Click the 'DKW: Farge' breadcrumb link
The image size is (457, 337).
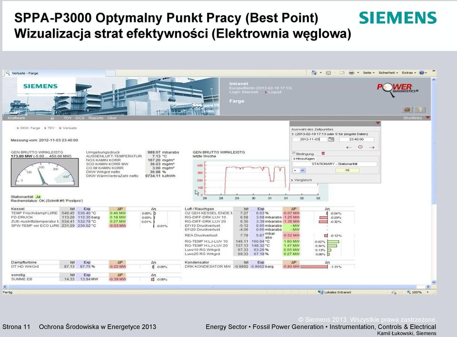[x=30, y=128]
